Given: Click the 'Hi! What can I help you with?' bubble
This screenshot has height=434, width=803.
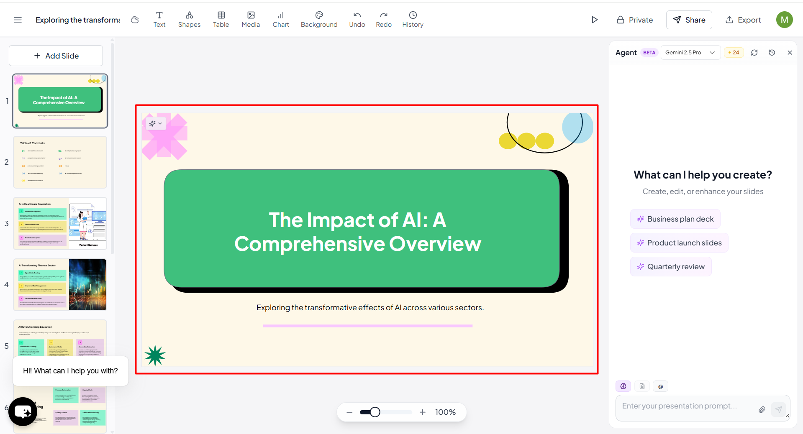Looking at the screenshot, I should 70,371.
